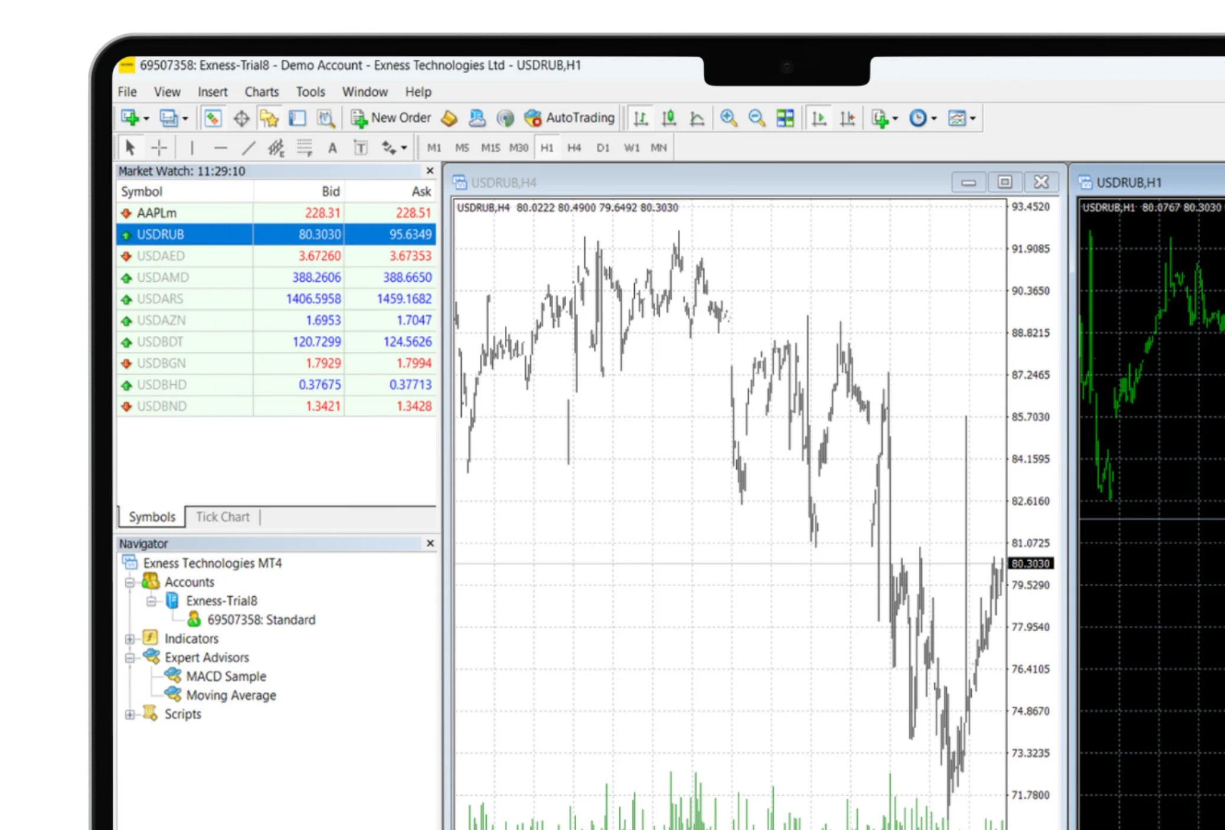Click the New Order icon in toolbar
Image resolution: width=1225 pixels, height=830 pixels.
point(389,117)
